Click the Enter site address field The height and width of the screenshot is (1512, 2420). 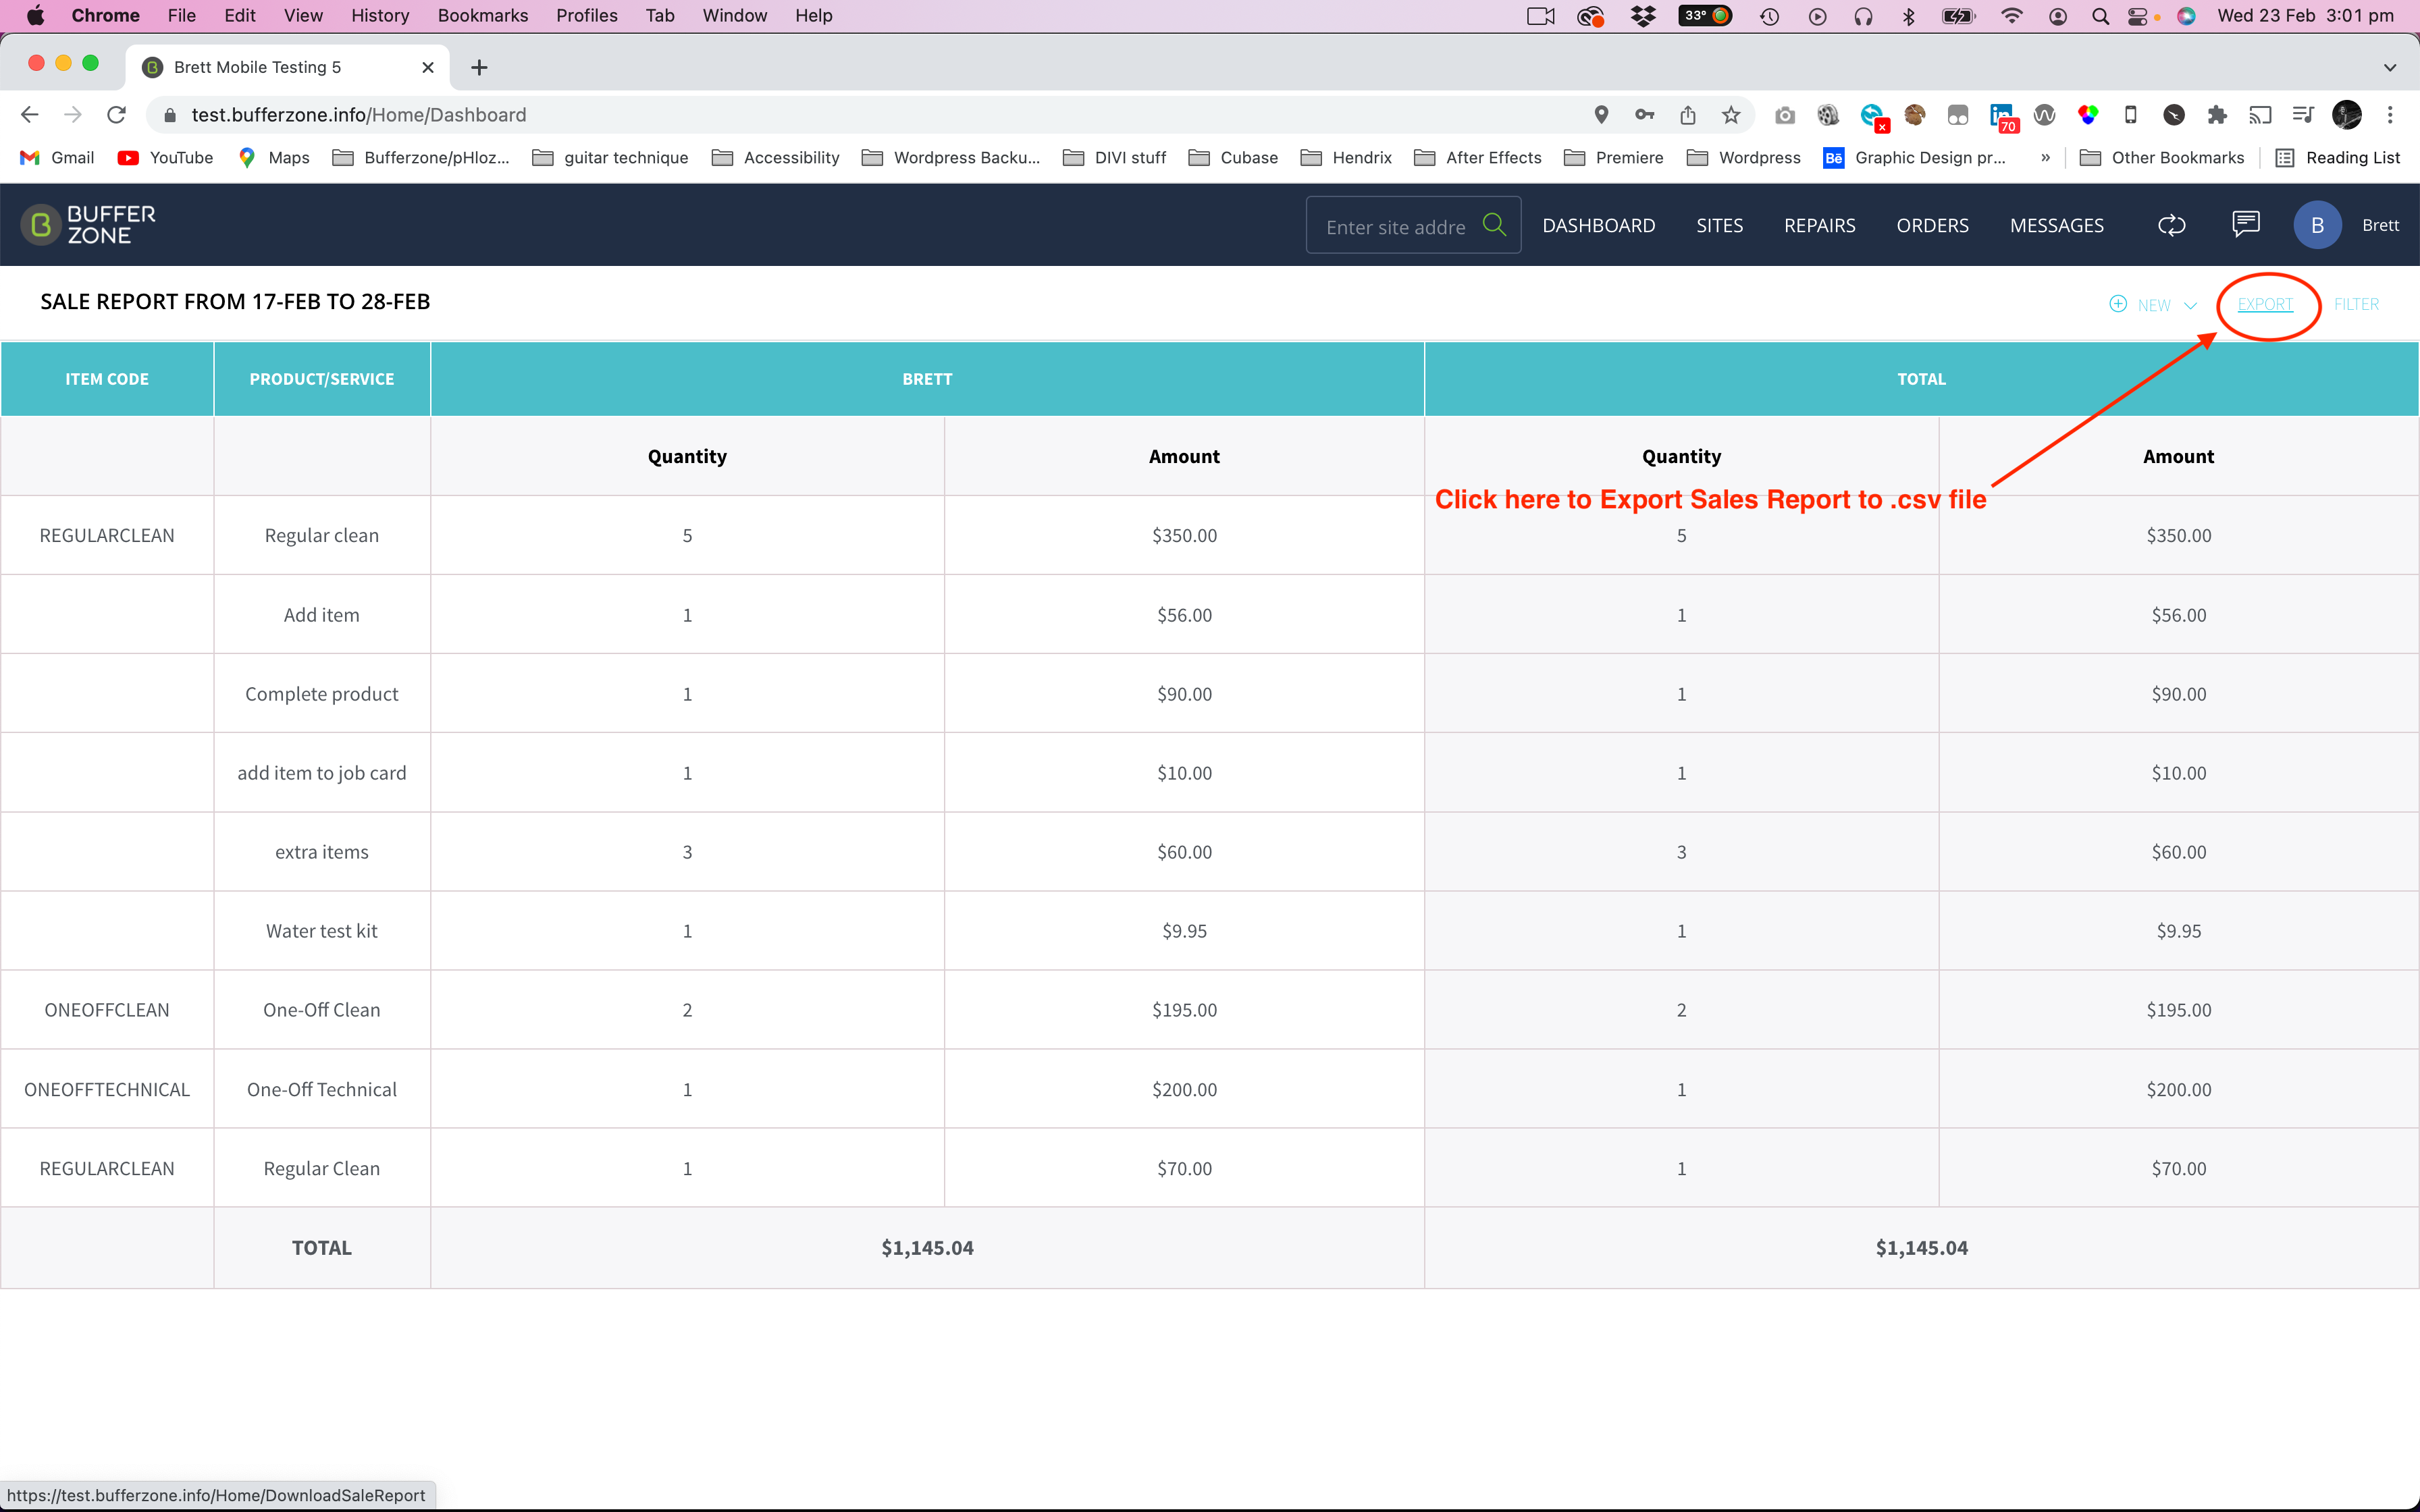[x=1395, y=226]
